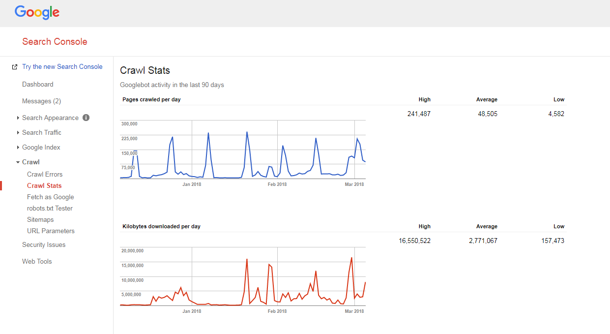This screenshot has height=334, width=610.
Task: Open URL Parameters settings
Action: (x=51, y=231)
